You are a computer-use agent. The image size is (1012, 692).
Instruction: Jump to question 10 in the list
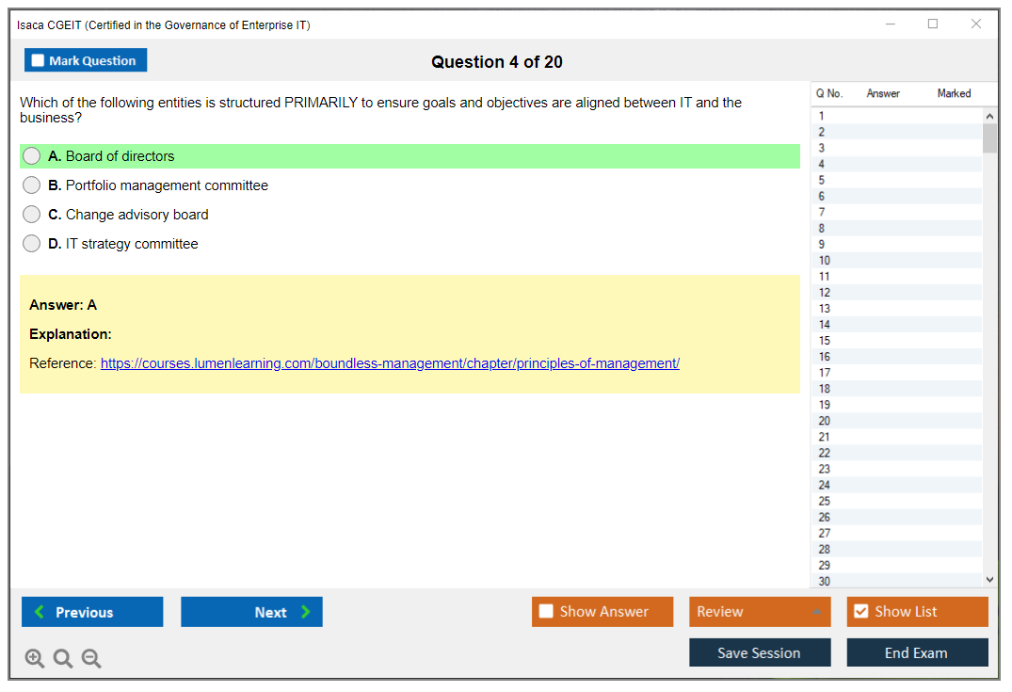tap(825, 261)
